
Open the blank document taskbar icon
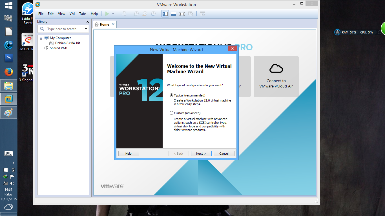tap(8, 31)
